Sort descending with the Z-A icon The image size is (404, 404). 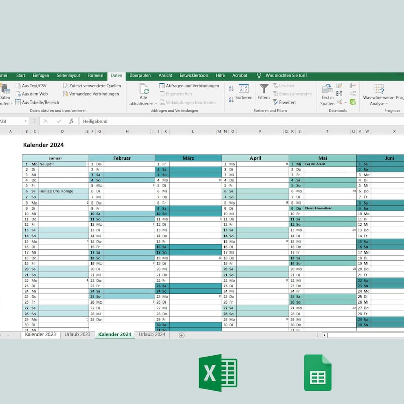tap(231, 99)
